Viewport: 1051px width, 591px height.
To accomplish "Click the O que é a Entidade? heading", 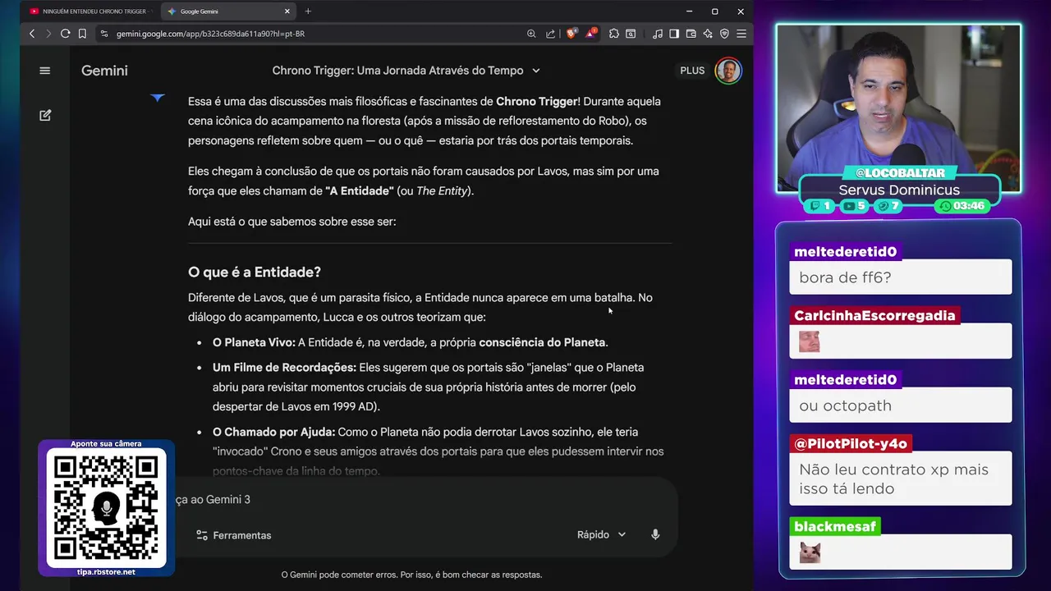I will coord(255,272).
